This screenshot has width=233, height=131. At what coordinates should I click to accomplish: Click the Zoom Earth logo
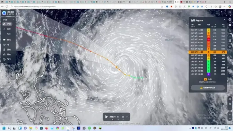click(8, 13)
